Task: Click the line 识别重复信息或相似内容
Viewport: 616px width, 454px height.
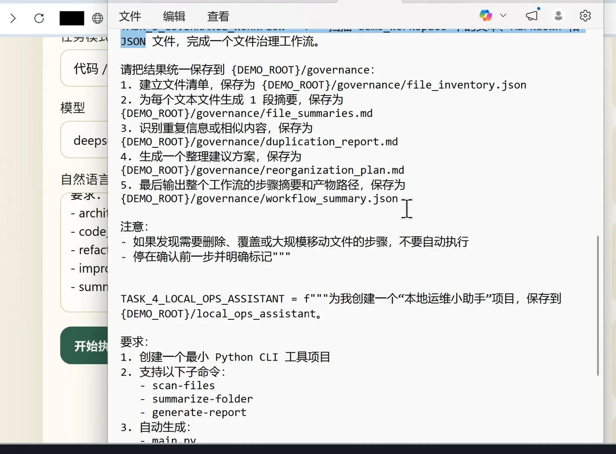Action: 216,128
